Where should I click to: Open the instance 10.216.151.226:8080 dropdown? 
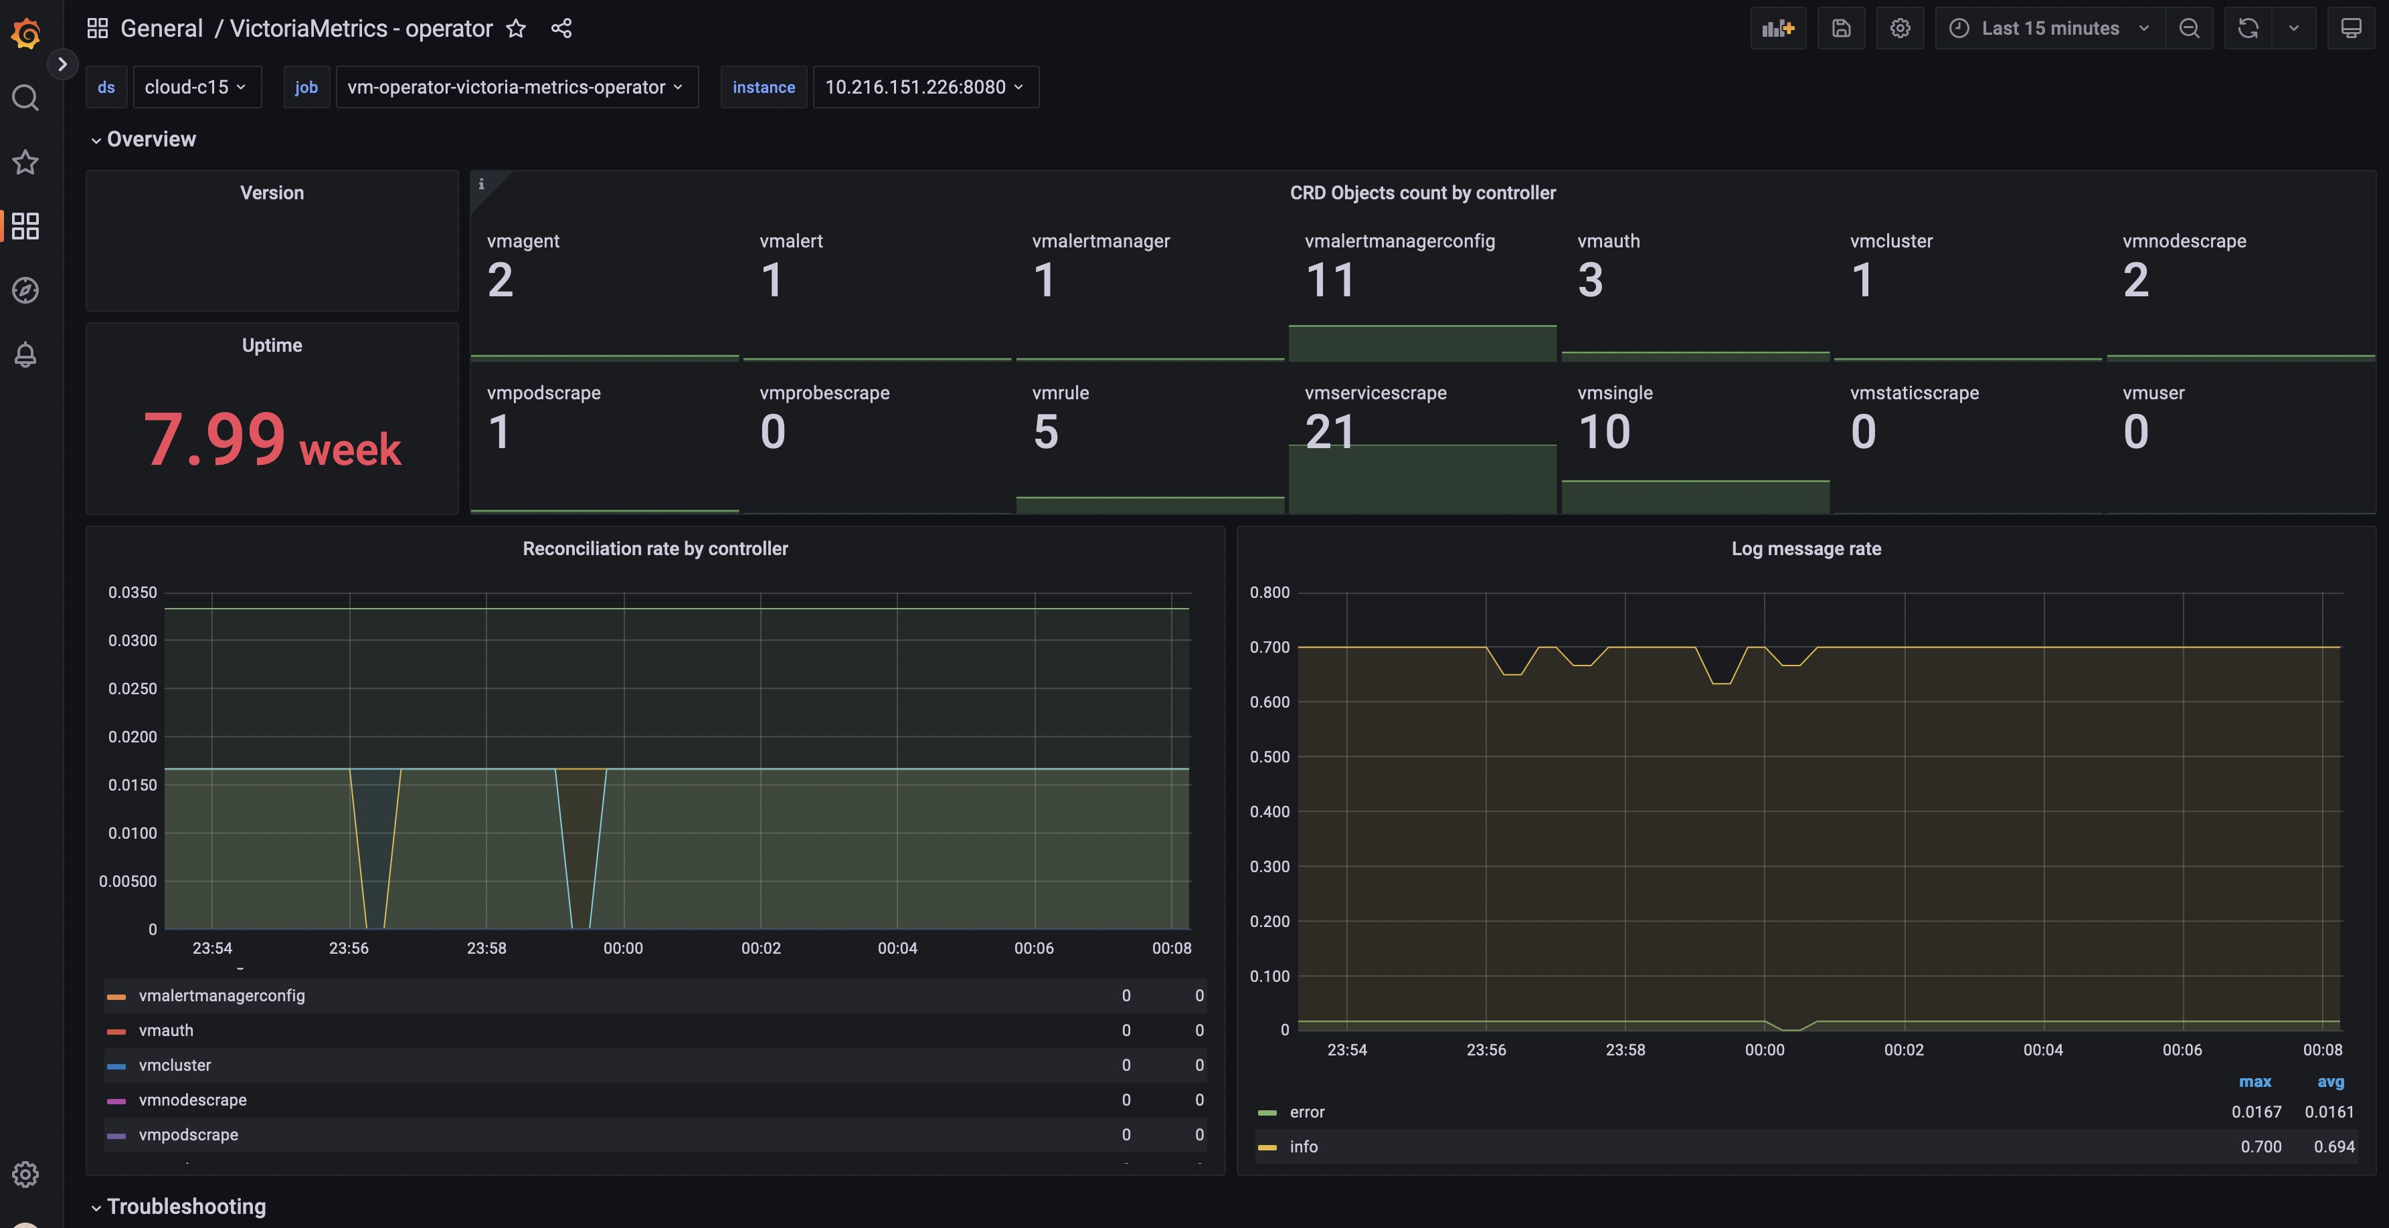coord(925,87)
